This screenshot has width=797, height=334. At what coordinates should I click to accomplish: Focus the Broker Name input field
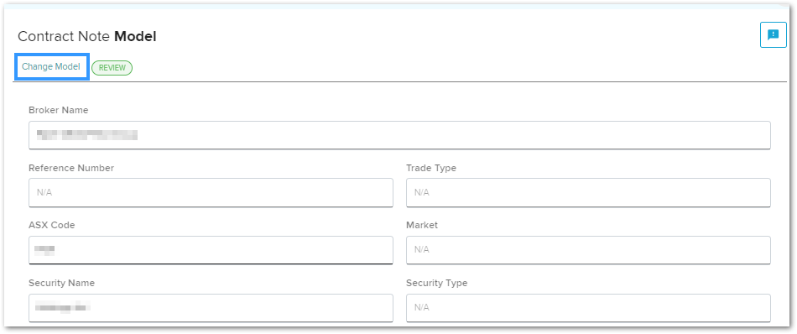[399, 135]
